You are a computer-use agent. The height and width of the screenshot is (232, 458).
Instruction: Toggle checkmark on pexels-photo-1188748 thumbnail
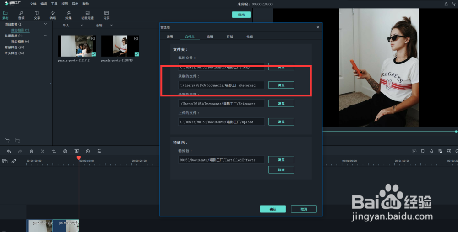[x=136, y=54]
